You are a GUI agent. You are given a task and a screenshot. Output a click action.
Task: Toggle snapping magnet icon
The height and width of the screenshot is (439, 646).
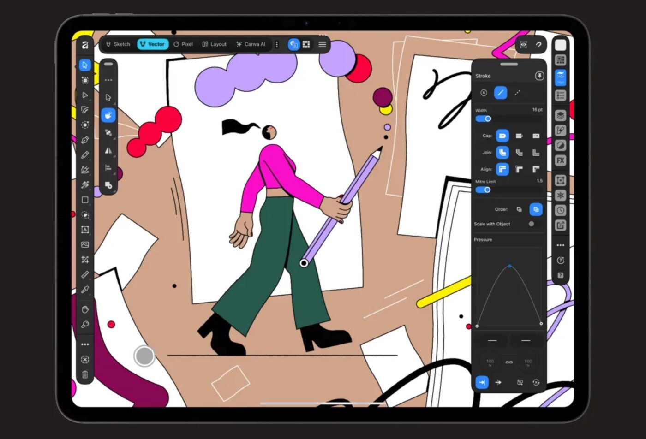point(538,44)
